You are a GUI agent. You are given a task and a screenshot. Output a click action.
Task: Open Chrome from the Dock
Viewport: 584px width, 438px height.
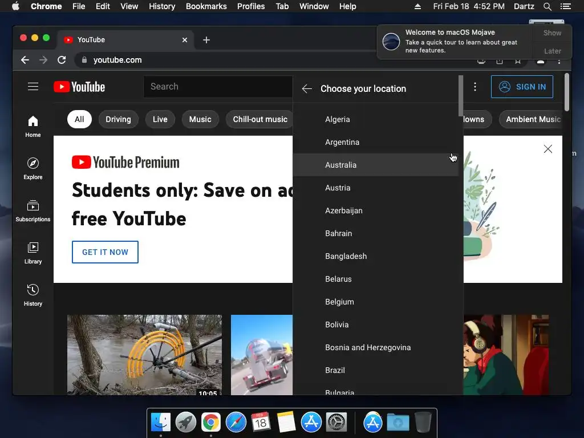[x=211, y=422]
